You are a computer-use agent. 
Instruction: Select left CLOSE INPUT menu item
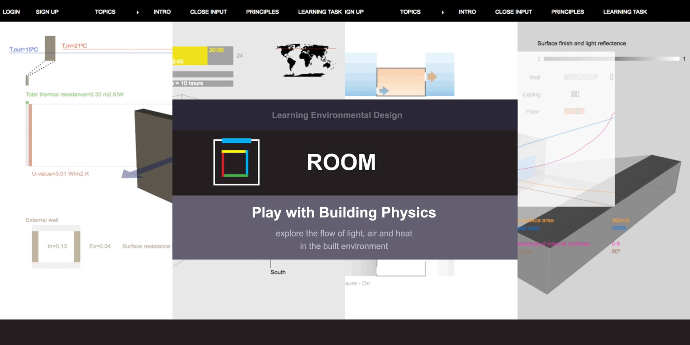pyautogui.click(x=208, y=12)
